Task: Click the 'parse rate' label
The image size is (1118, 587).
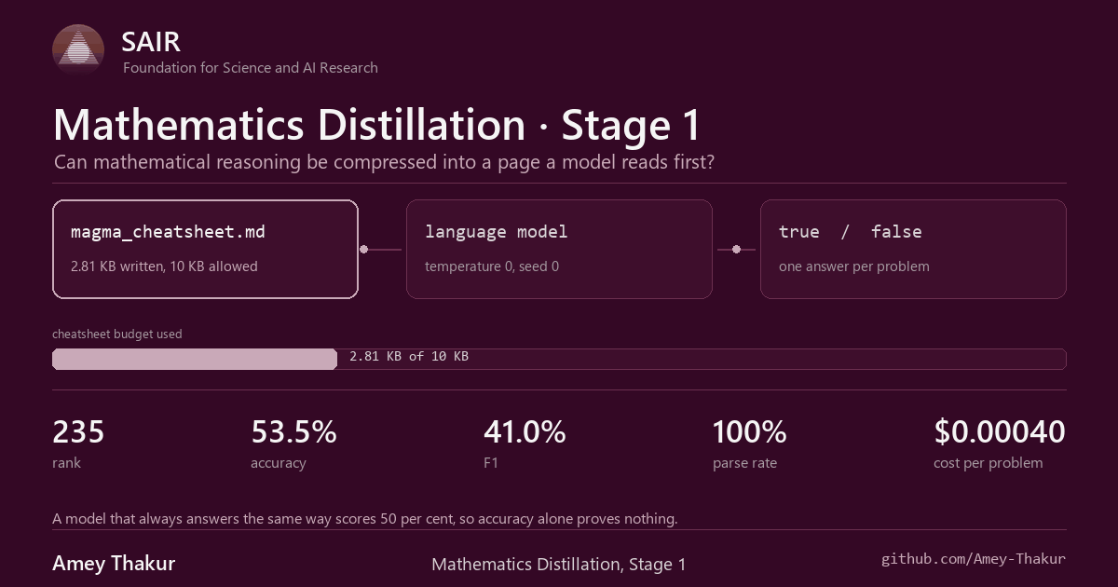Action: tap(744, 463)
